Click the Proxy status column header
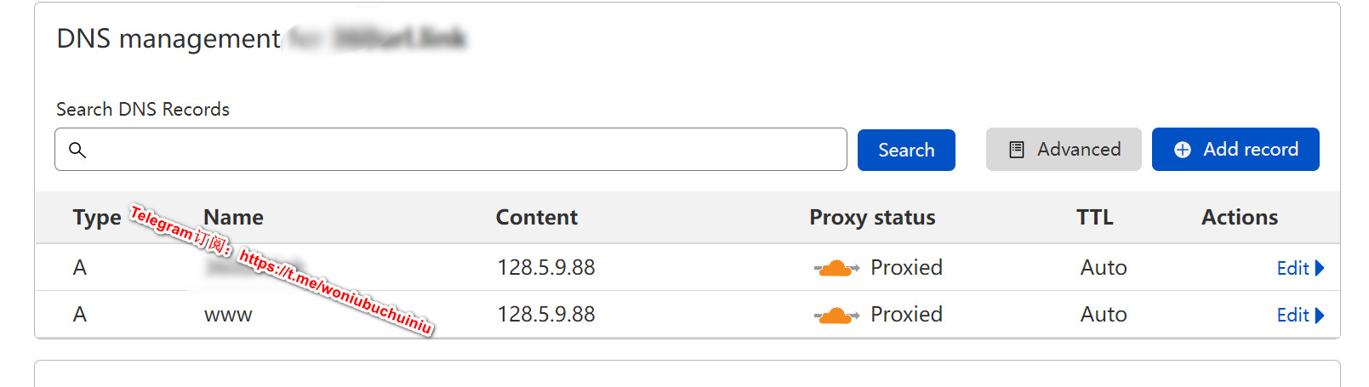This screenshot has height=387, width=1369. [x=872, y=218]
